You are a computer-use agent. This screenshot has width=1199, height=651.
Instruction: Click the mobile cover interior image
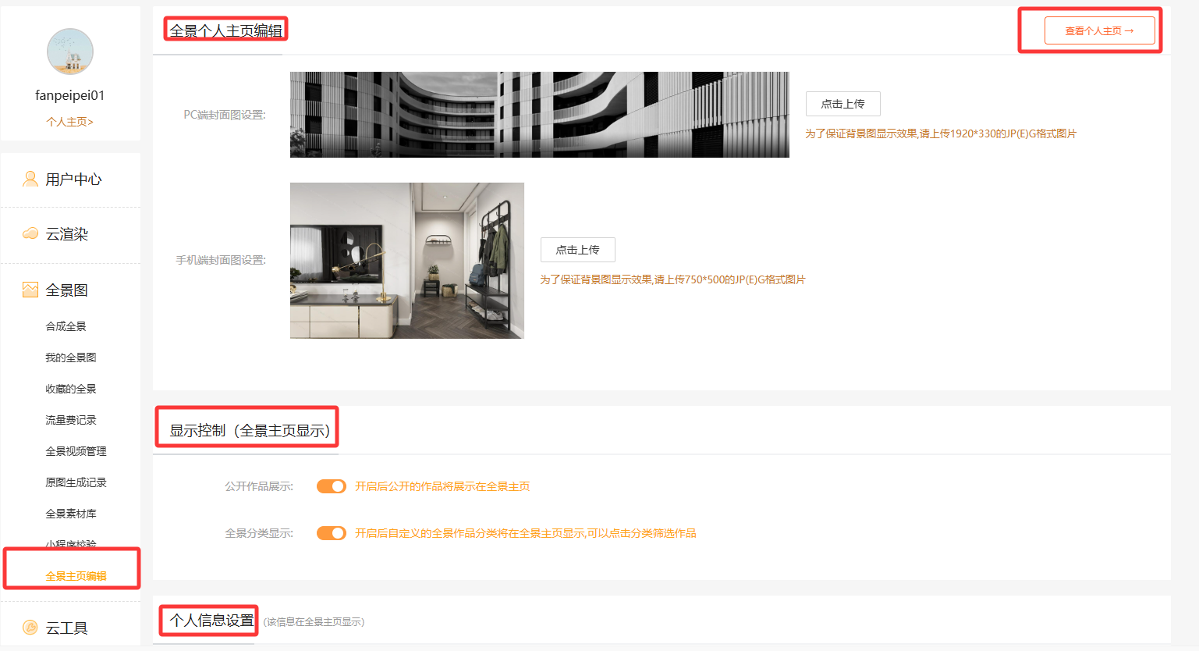tap(406, 261)
